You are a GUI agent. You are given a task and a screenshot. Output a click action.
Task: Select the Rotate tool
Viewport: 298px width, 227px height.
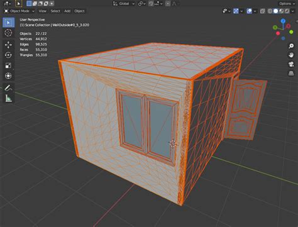point(8,55)
